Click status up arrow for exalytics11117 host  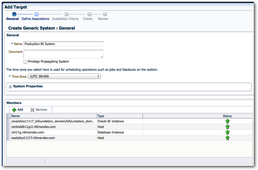pyautogui.click(x=227, y=138)
